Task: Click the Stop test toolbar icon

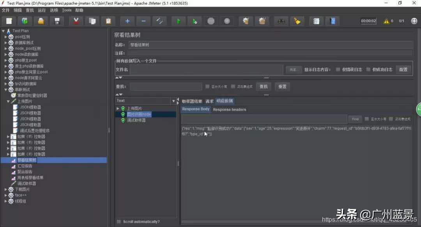Action: click(x=211, y=21)
